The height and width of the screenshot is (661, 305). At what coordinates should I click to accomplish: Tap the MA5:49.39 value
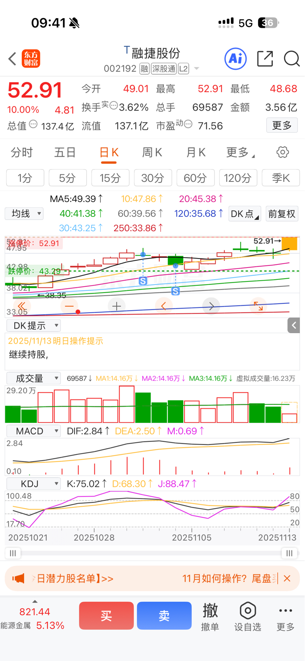pyautogui.click(x=77, y=198)
